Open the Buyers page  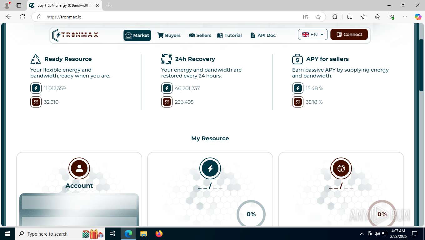(x=169, y=35)
